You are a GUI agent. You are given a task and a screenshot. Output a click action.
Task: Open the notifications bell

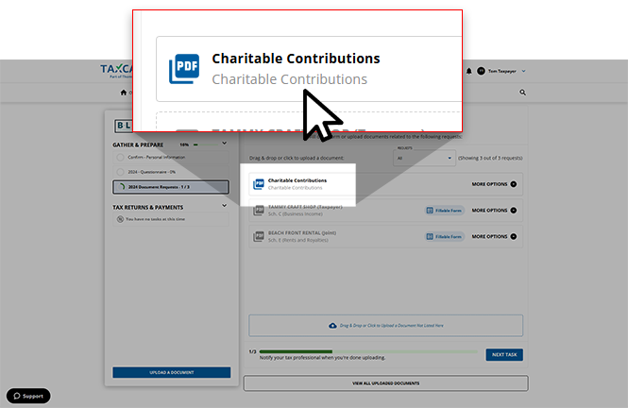(x=469, y=71)
